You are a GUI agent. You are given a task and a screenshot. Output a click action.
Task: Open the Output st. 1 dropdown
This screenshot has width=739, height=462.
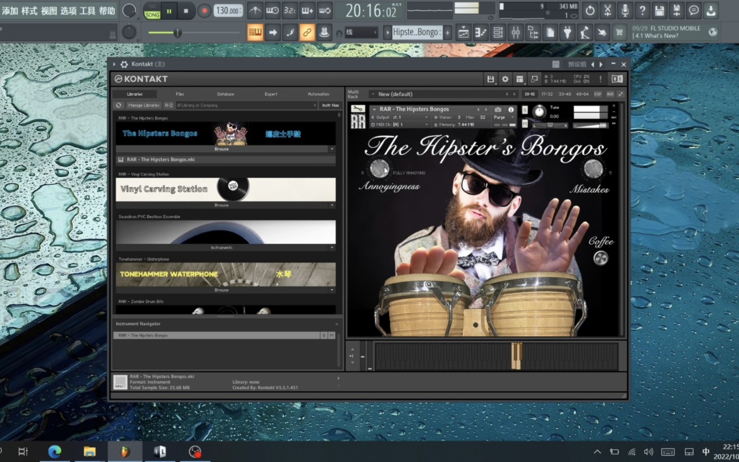point(400,117)
